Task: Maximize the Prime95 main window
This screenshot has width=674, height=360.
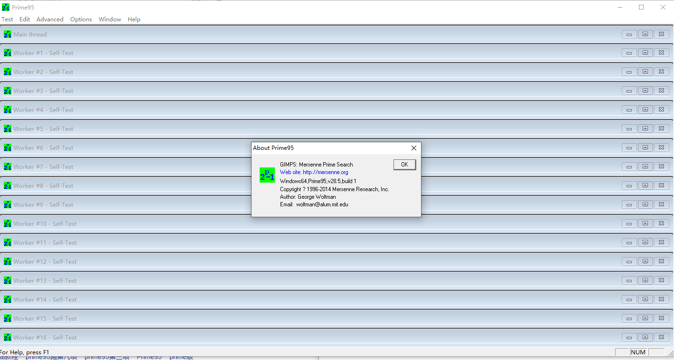Action: click(x=641, y=7)
